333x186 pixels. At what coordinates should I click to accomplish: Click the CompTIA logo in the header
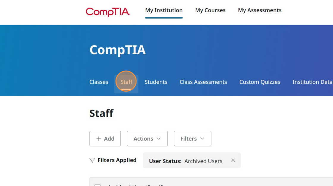tap(108, 12)
